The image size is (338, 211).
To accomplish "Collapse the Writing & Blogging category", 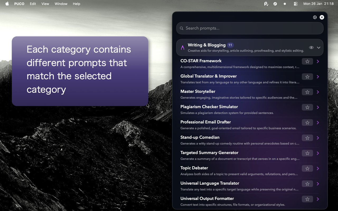I will tap(319, 47).
